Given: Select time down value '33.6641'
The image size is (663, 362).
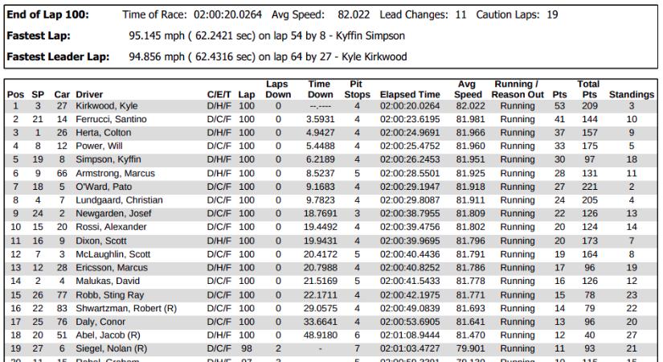Looking at the screenshot, I should (321, 323).
